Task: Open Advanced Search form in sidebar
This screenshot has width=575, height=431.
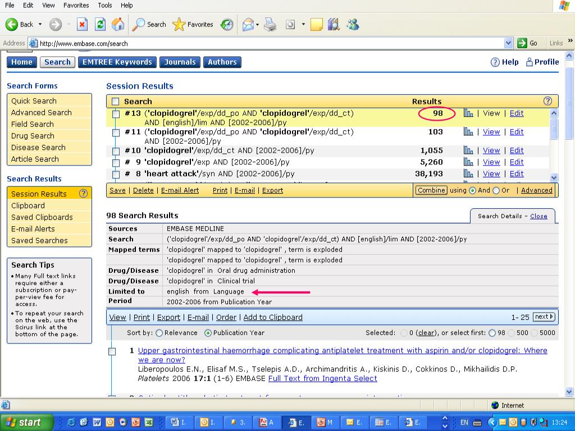Action: click(42, 112)
